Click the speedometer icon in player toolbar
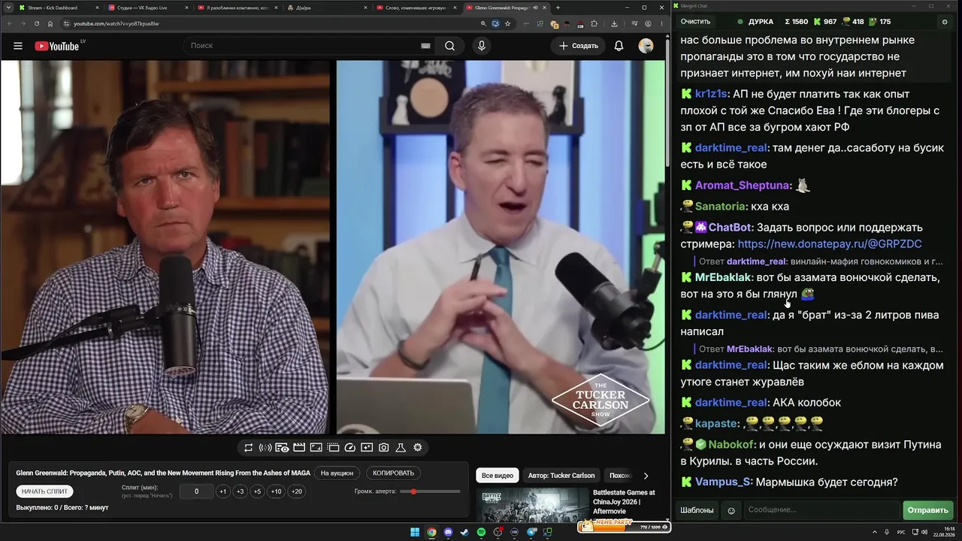The image size is (962, 541). (x=349, y=448)
